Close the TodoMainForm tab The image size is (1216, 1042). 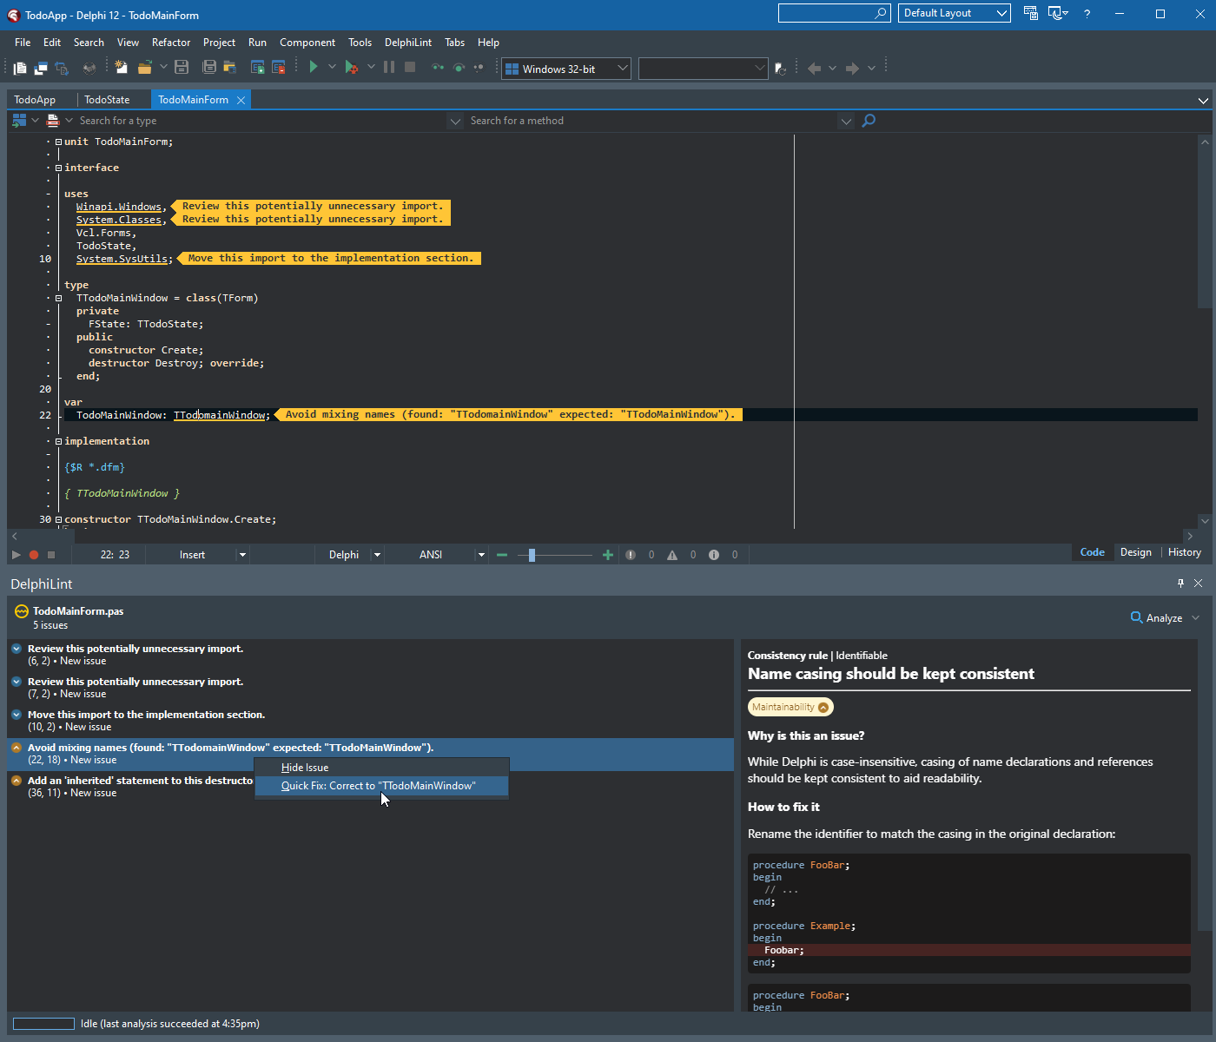coord(241,100)
